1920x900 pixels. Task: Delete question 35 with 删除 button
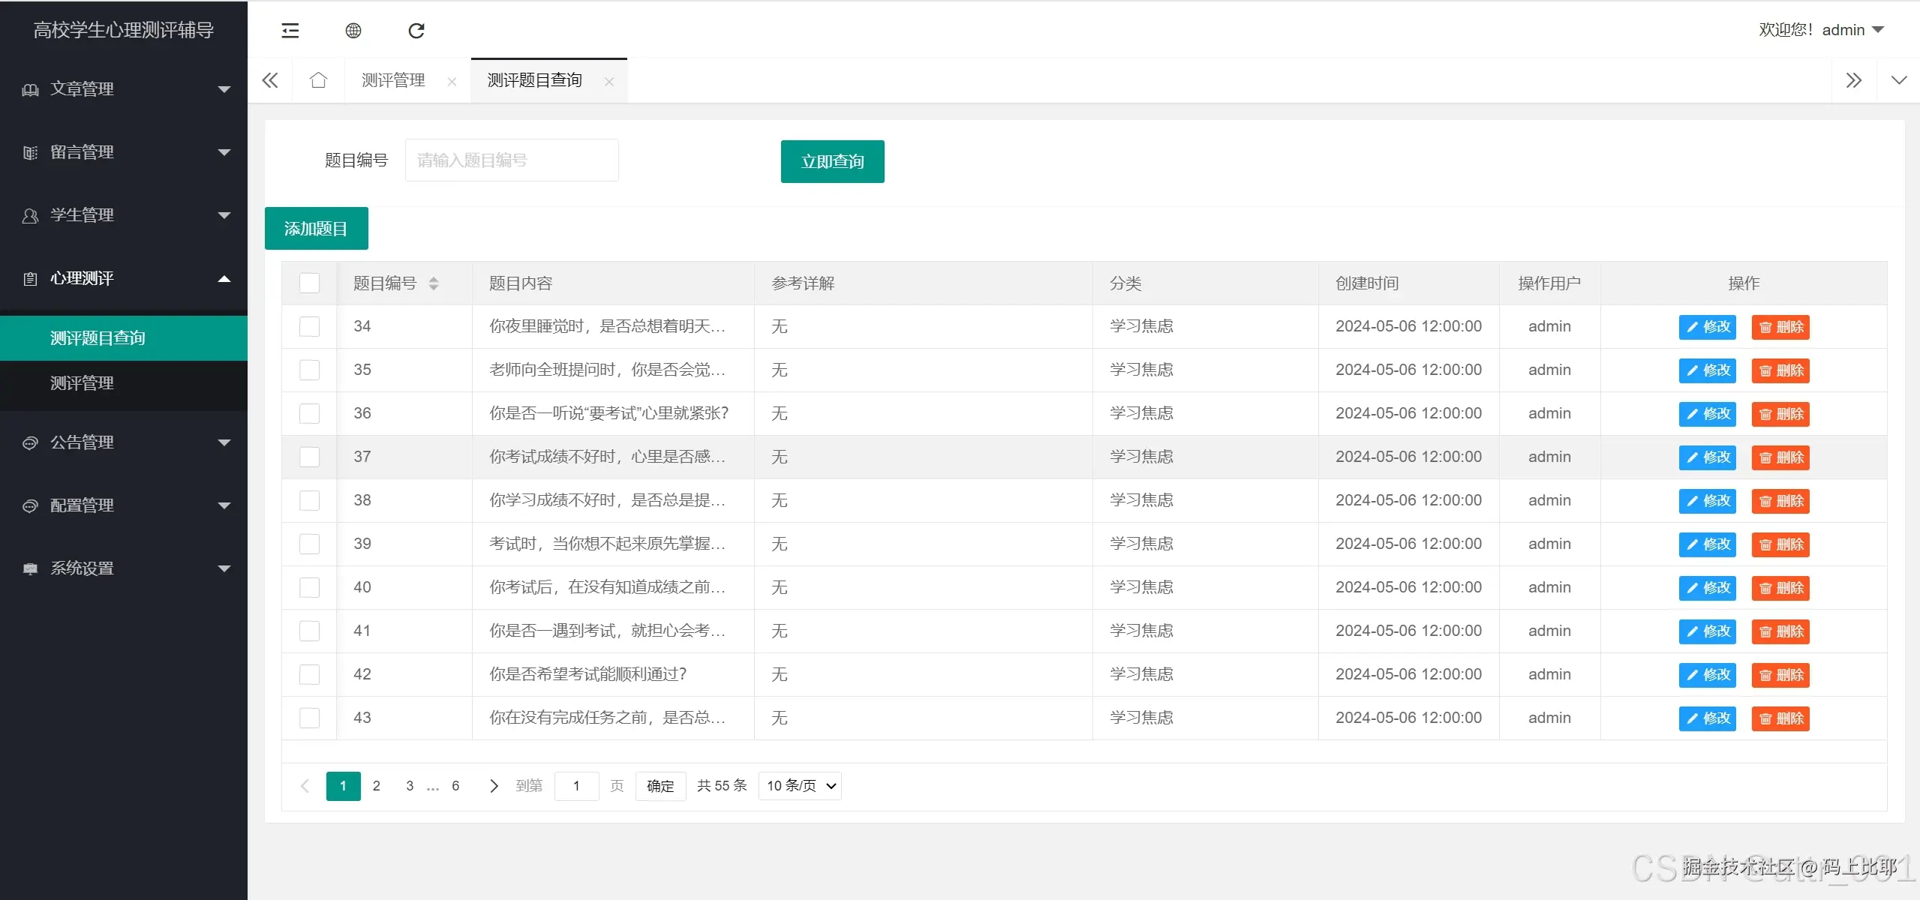pos(1780,370)
